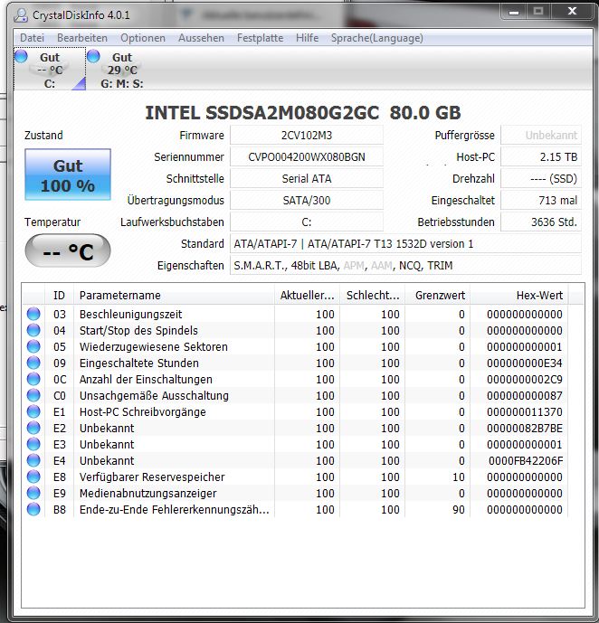The width and height of the screenshot is (599, 623).
Task: Click status orb for Eingeschaltete Stunden
Action: (33, 363)
